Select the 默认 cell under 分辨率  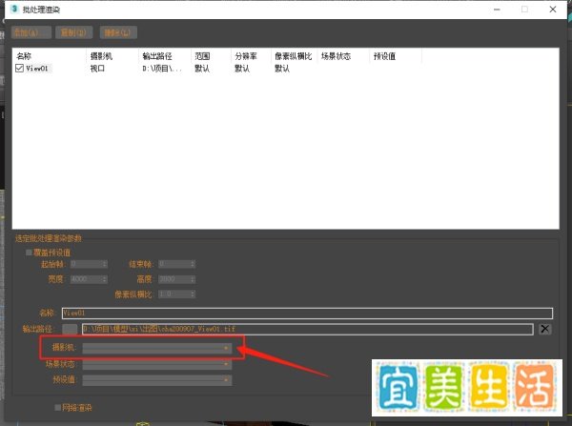(x=242, y=69)
